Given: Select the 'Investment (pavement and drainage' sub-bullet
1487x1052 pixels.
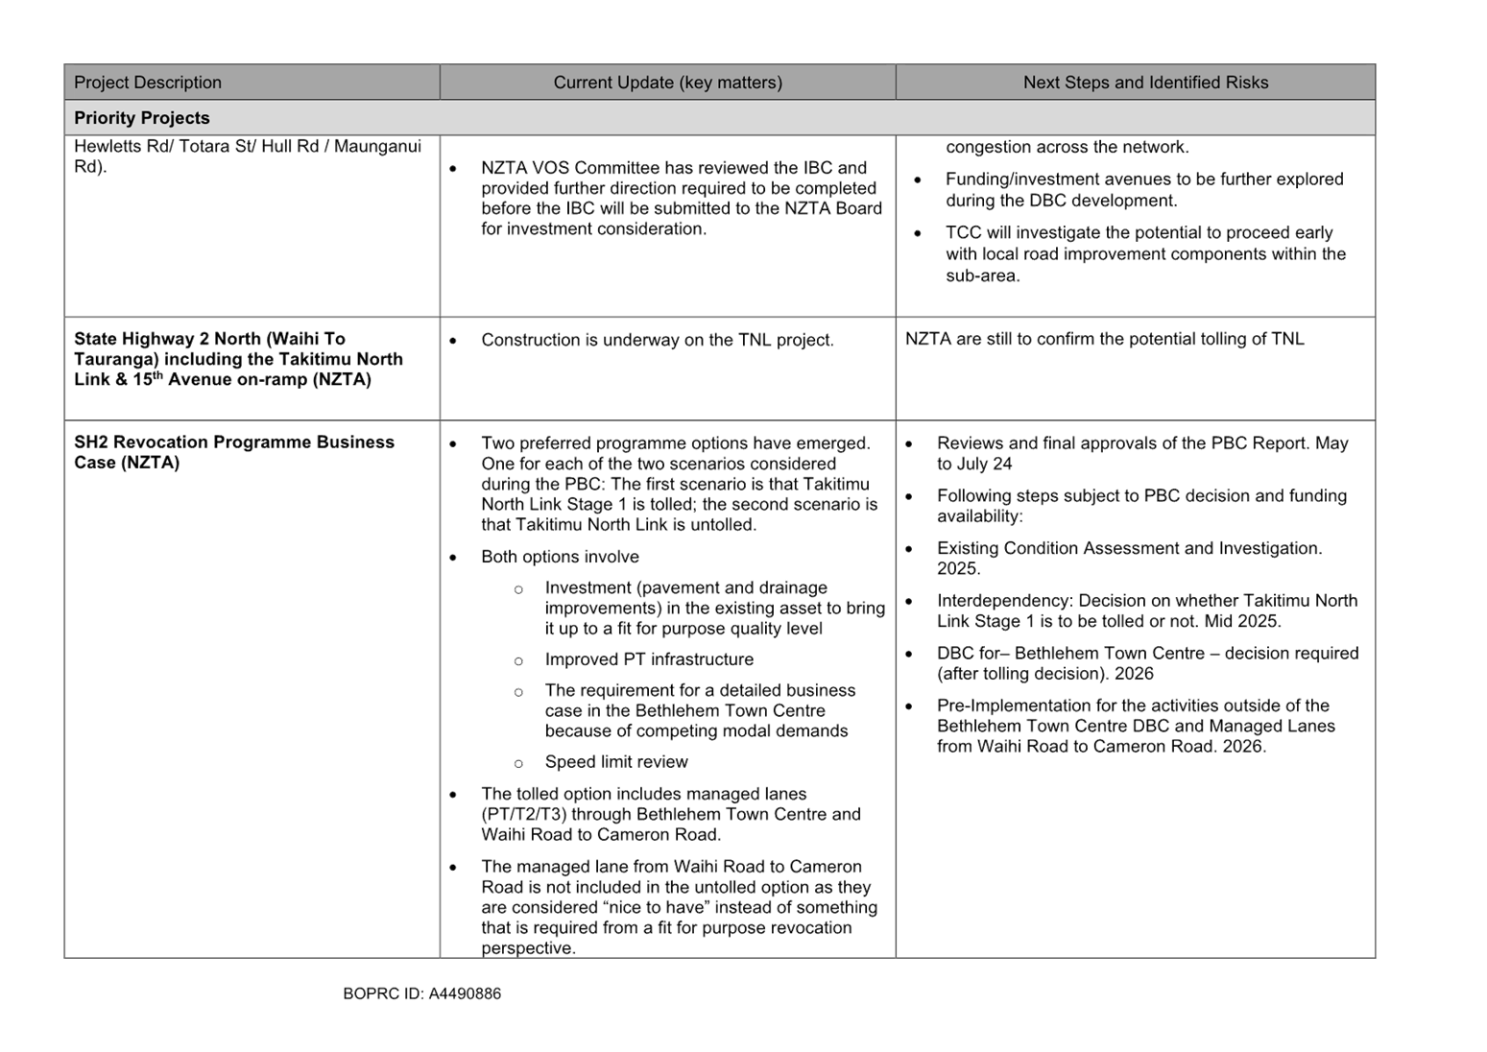Looking at the screenshot, I should (x=715, y=609).
